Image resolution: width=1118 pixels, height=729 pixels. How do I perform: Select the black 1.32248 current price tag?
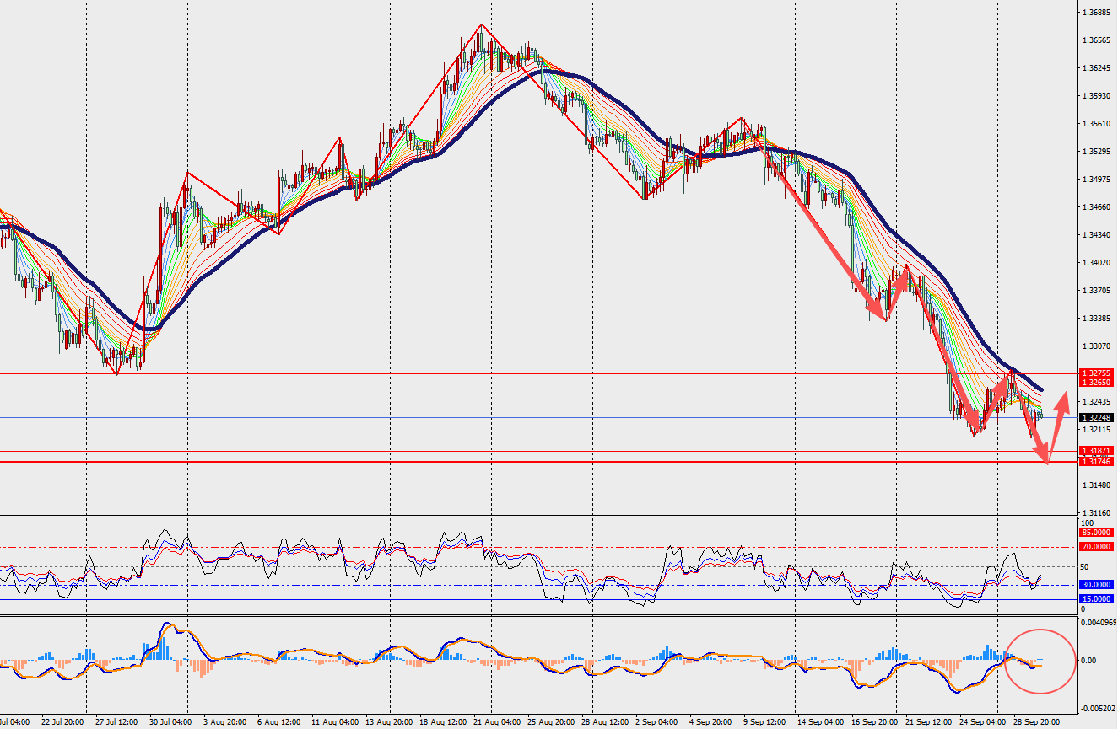[1098, 418]
